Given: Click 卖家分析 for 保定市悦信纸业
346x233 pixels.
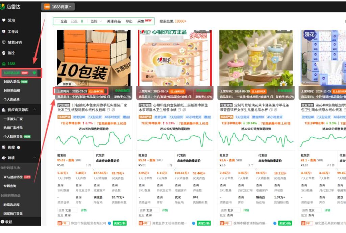Looking at the screenshot, I should click(120, 223).
